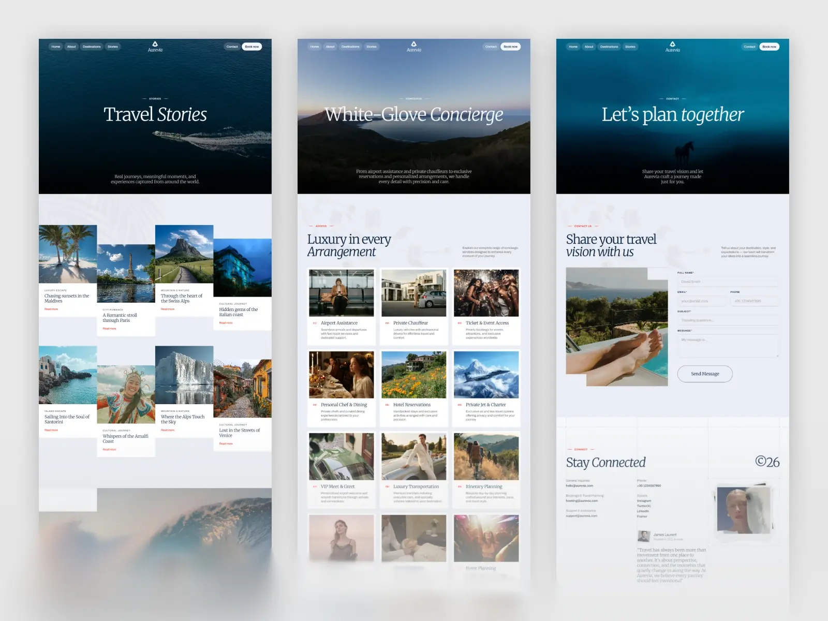Screen dimensions: 828x621
Task: Open the Ticket & Event Access card image
Action: tap(486, 293)
